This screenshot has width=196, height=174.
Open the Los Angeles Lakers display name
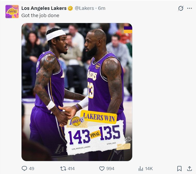click(44, 8)
